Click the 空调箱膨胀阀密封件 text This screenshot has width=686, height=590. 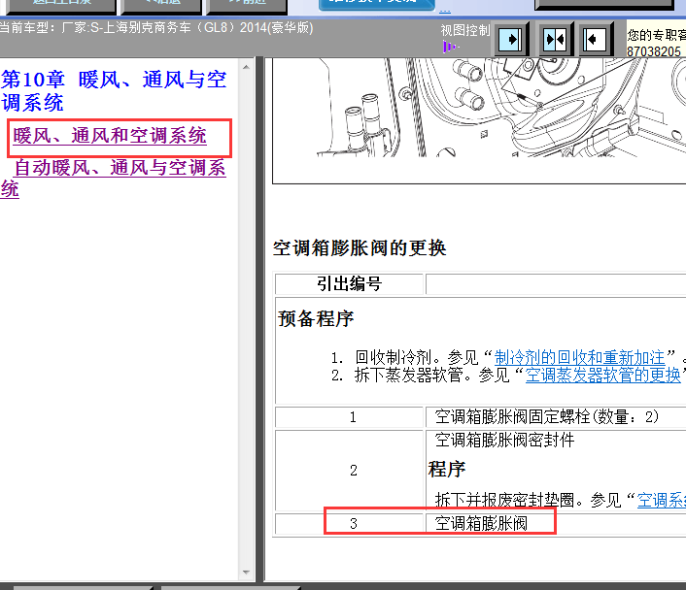(x=504, y=440)
